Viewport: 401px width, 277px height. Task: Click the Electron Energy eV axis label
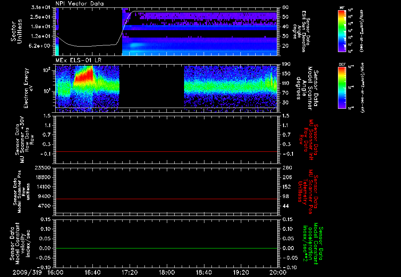tap(28, 88)
